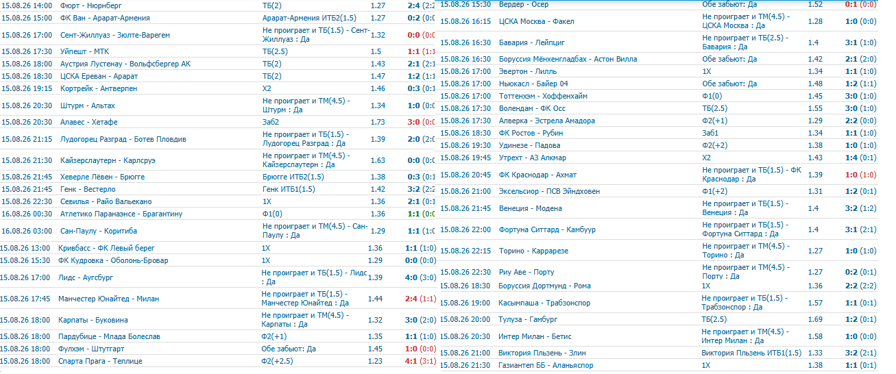Click the Алавес - Хетафе match link

tap(89, 122)
